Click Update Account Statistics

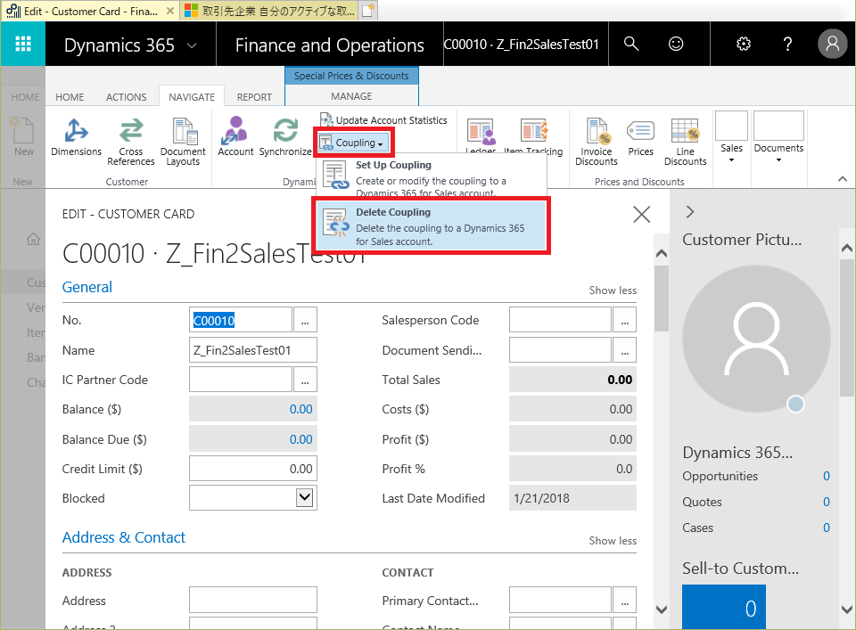coord(383,120)
